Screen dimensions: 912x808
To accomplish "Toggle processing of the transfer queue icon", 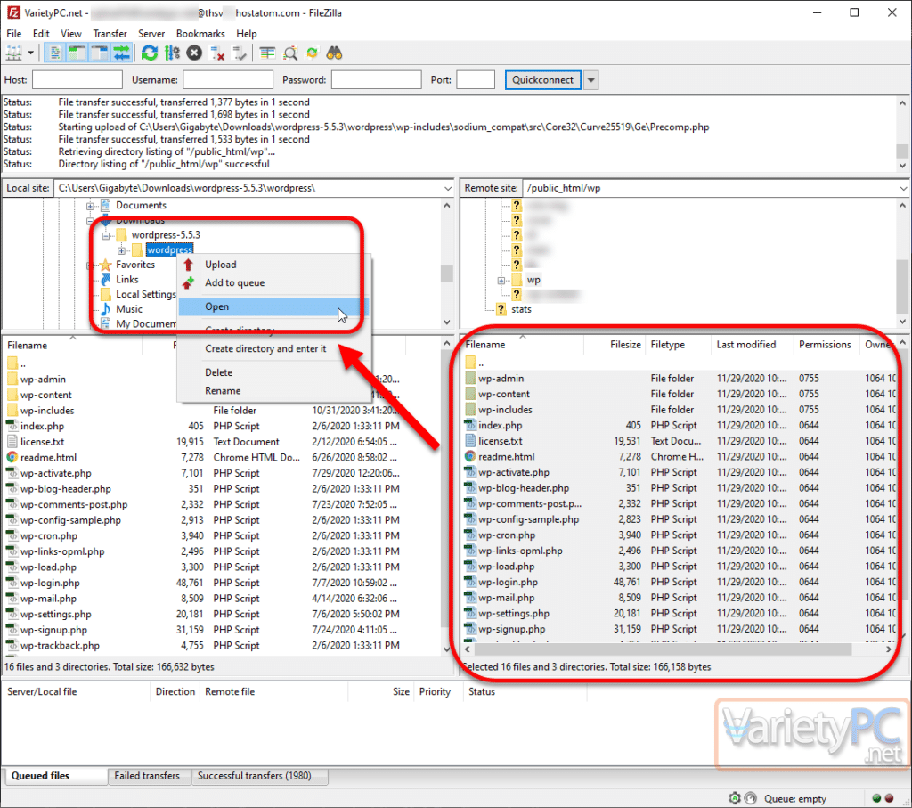I will (172, 53).
